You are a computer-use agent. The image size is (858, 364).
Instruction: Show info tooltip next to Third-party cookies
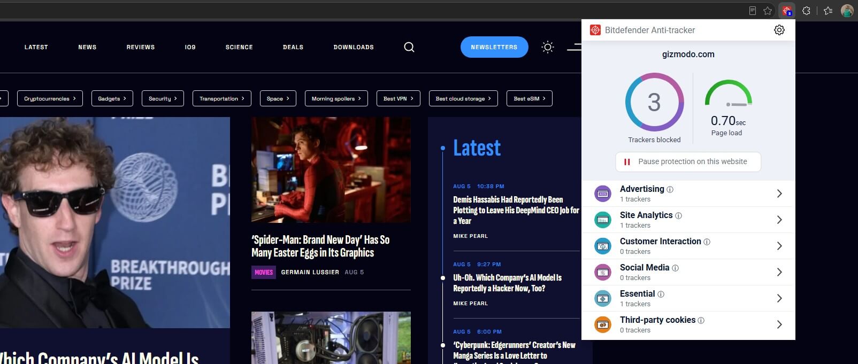701,320
